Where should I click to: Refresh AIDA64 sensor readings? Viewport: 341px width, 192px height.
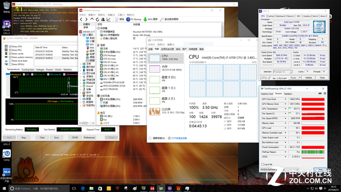(x=98, y=19)
